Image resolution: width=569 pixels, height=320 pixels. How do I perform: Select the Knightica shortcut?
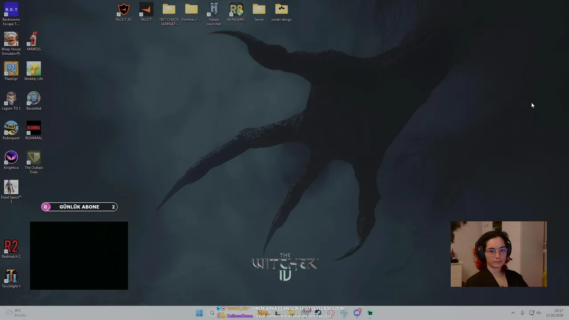pyautogui.click(x=11, y=160)
